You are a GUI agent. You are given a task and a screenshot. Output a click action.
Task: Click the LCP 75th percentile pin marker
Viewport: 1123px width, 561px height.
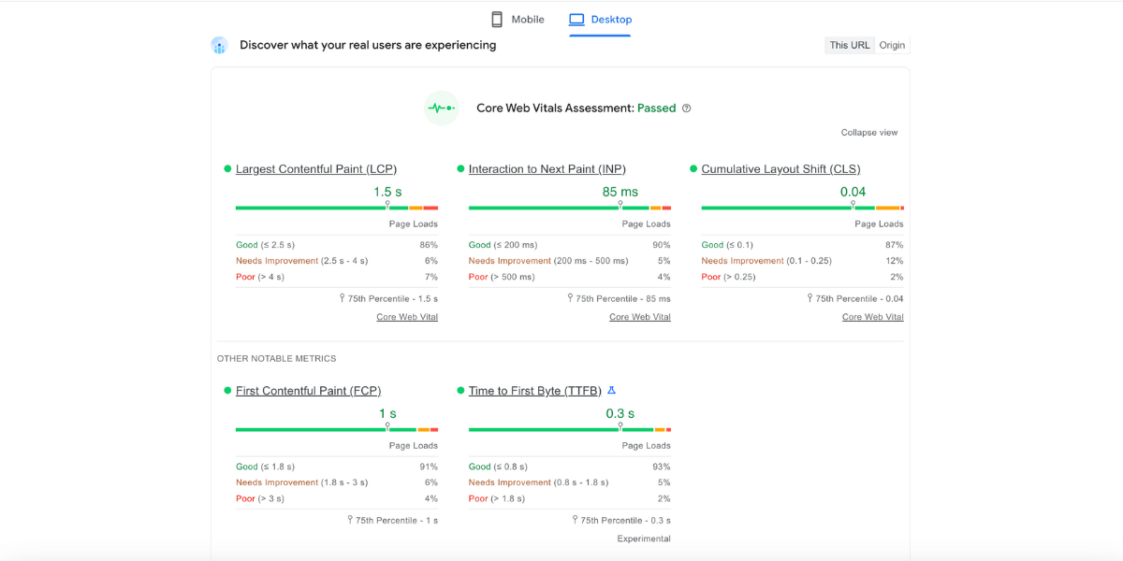387,204
